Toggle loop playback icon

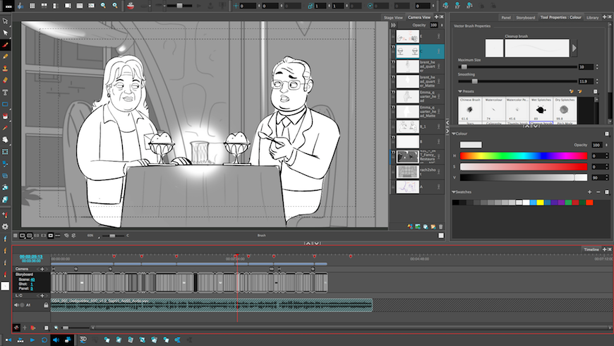[44, 340]
